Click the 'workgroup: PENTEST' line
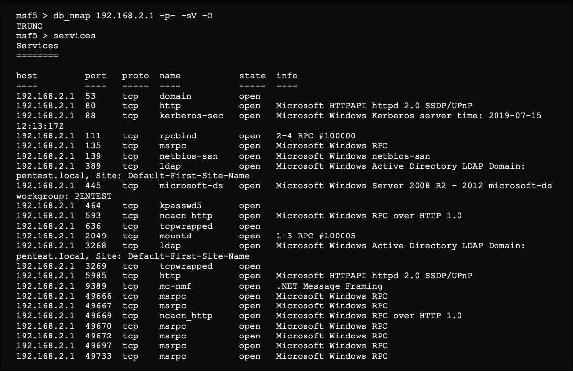 click(x=64, y=196)
